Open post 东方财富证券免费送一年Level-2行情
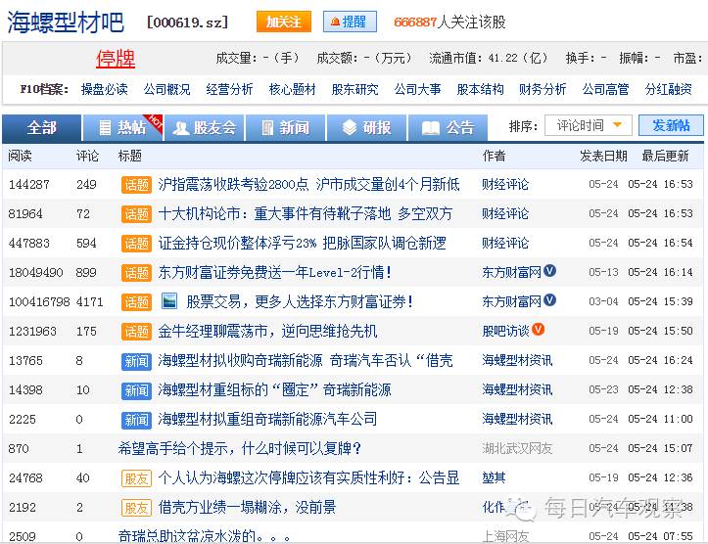708x544 pixels. point(274,272)
